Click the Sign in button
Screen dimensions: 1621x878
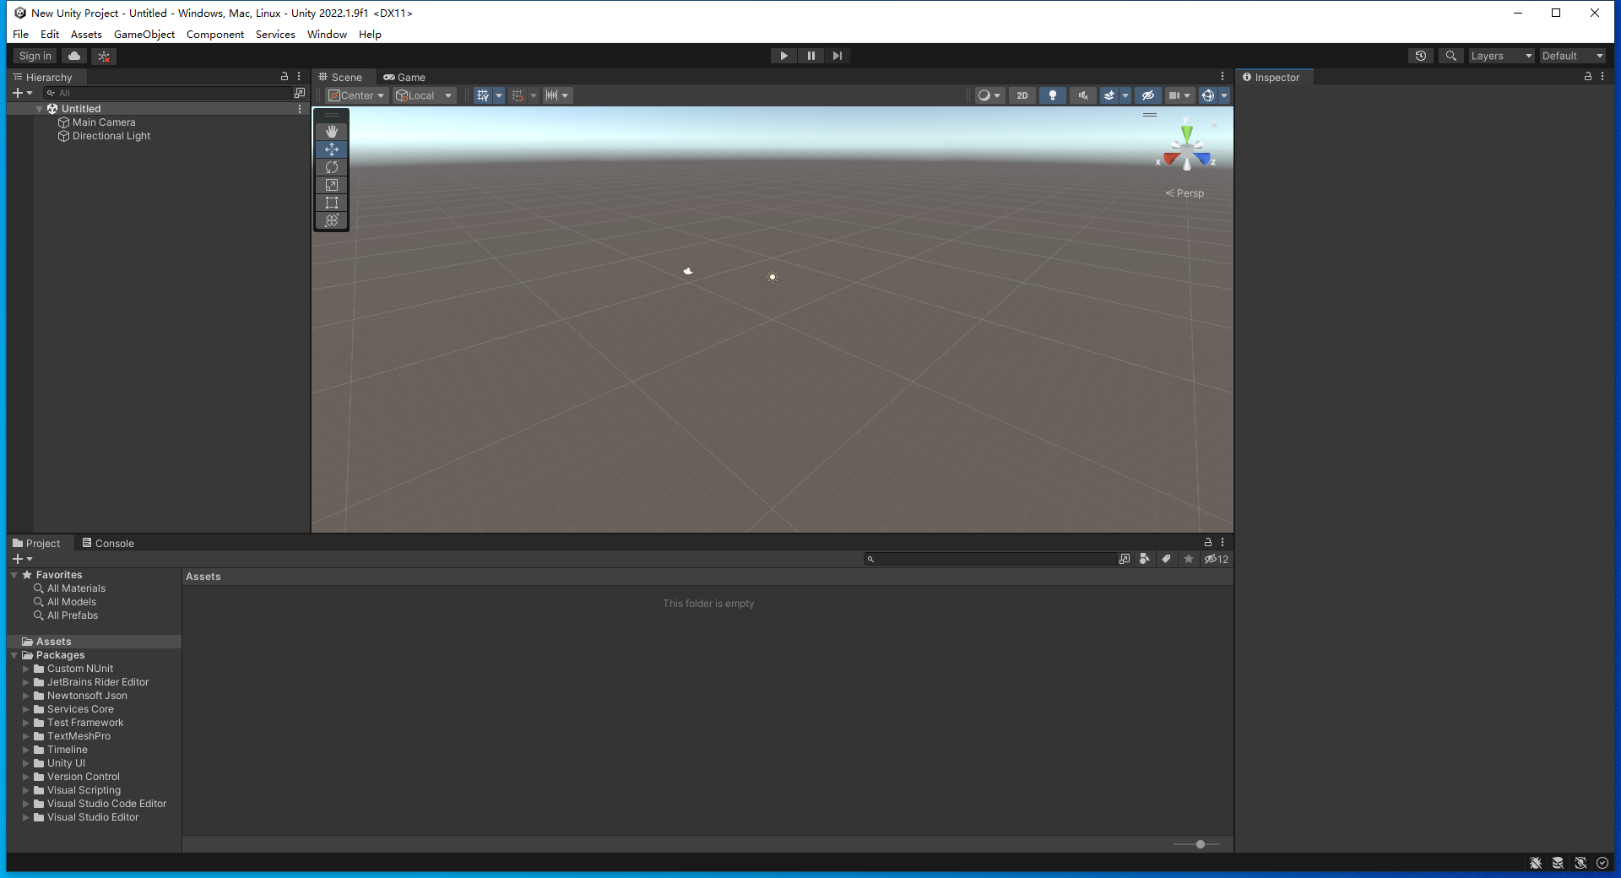tap(34, 55)
